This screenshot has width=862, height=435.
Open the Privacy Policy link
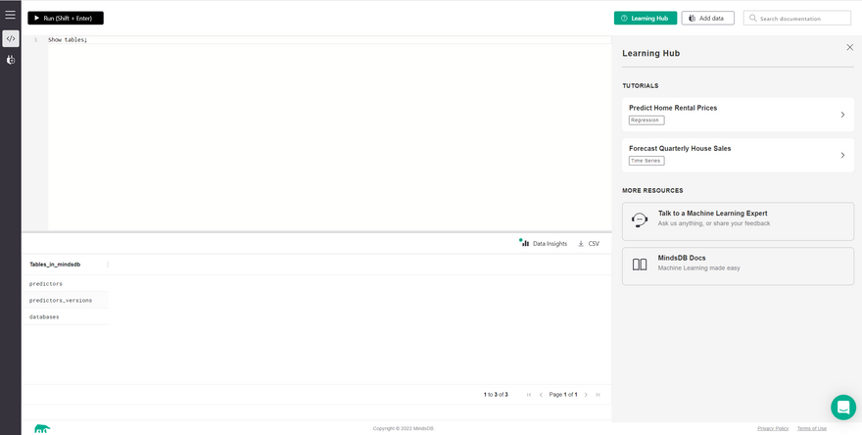click(773, 428)
